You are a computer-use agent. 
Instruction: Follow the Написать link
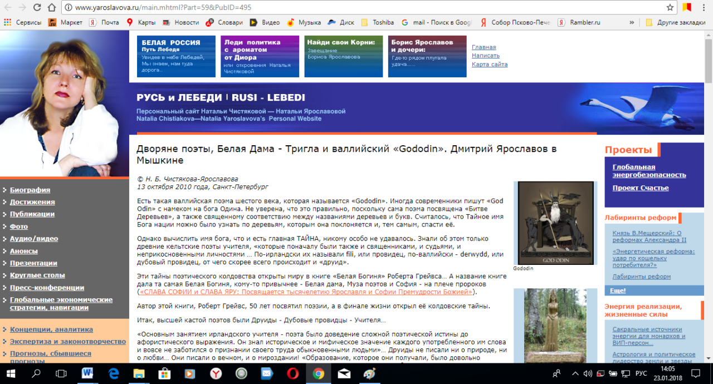coord(486,56)
